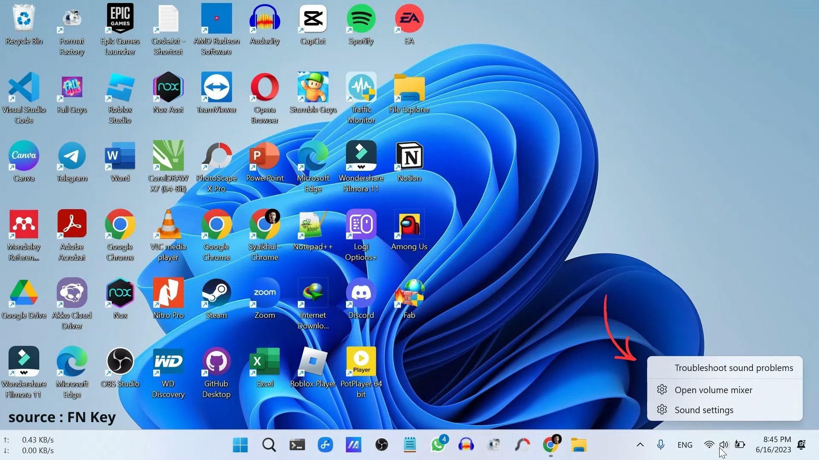Select the Word desktop icon
The height and width of the screenshot is (460, 819).
(120, 161)
